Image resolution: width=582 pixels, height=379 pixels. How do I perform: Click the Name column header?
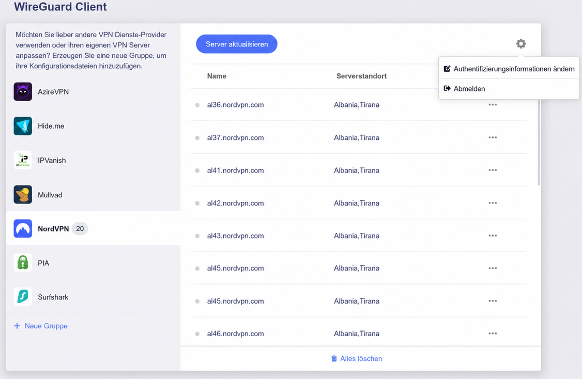[x=217, y=76]
